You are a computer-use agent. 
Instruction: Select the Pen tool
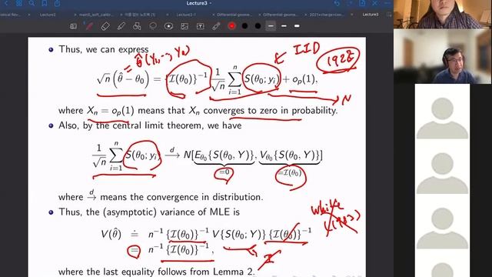[x=89, y=26]
